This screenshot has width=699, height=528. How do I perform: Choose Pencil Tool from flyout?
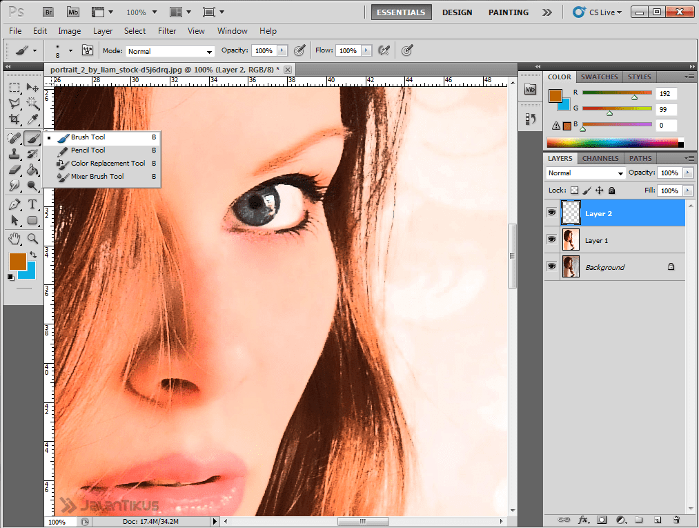(x=101, y=150)
